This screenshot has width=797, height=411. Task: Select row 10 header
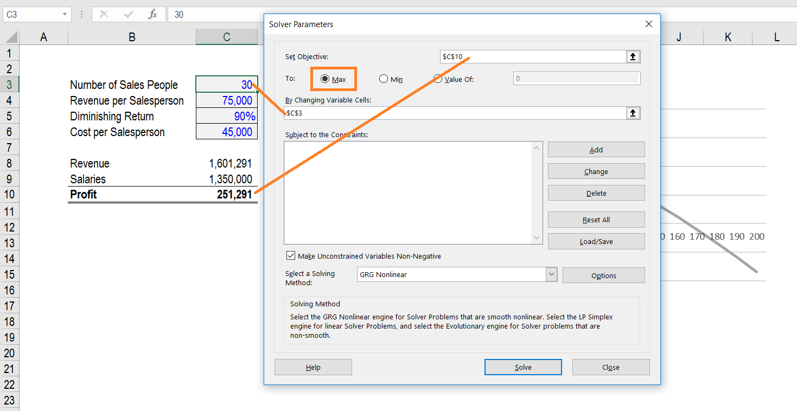click(9, 195)
